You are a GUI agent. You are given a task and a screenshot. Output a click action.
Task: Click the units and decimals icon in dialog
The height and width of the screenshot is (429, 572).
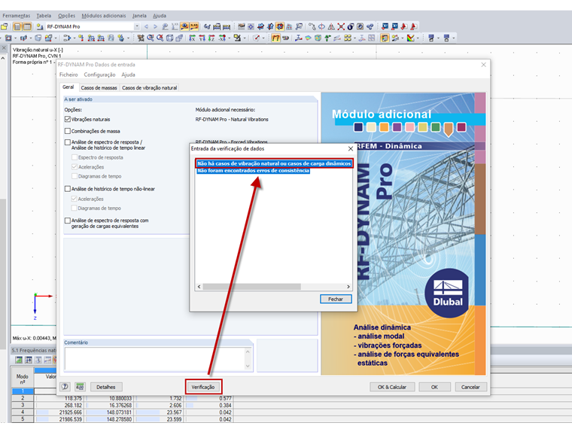(x=80, y=387)
